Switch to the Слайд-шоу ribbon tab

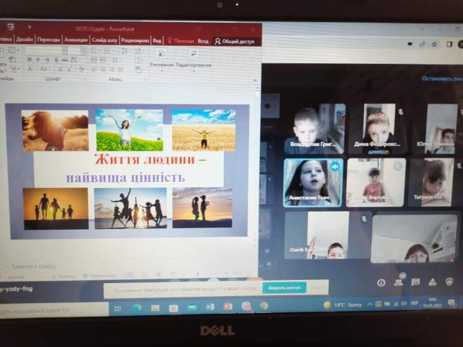[105, 40]
